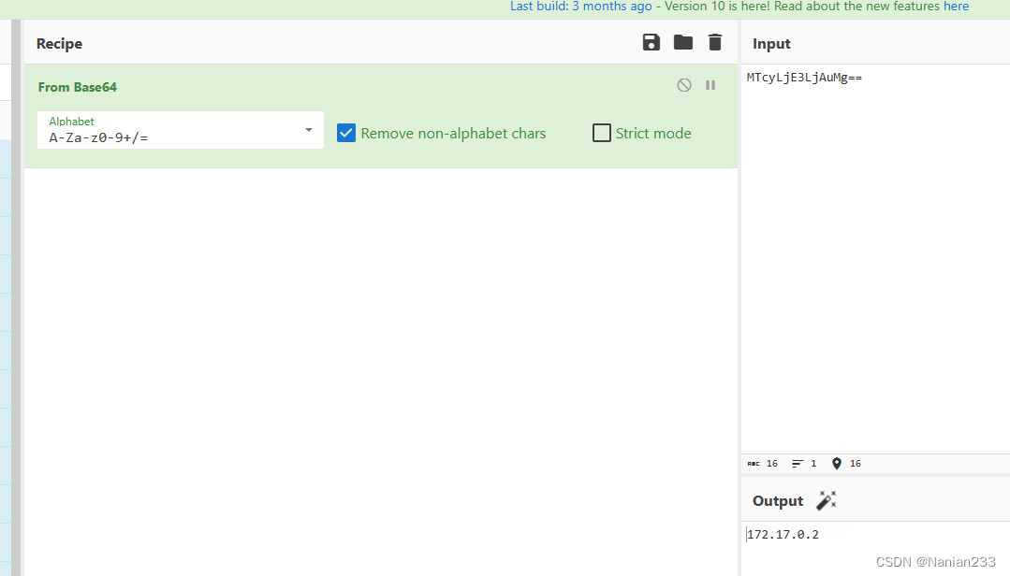Open the 'here' new features link
Image resolution: width=1010 pixels, height=576 pixels.
point(956,7)
